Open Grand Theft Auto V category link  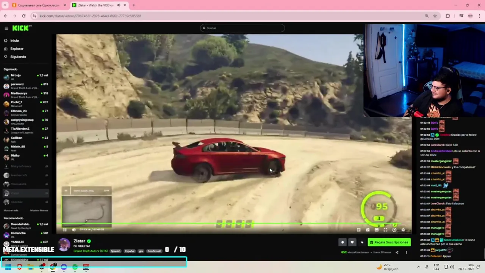click(91, 251)
